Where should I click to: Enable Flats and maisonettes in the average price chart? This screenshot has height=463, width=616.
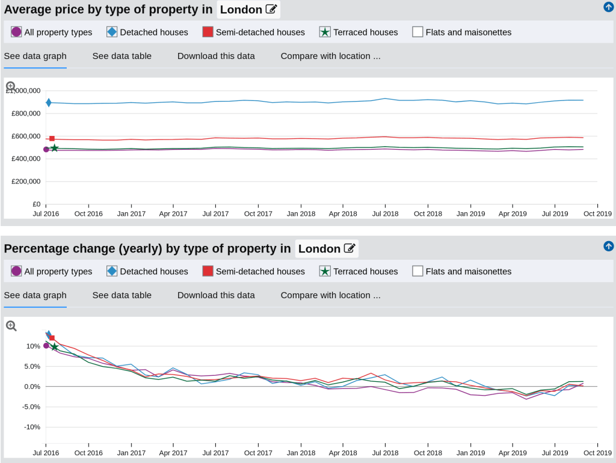(x=417, y=32)
